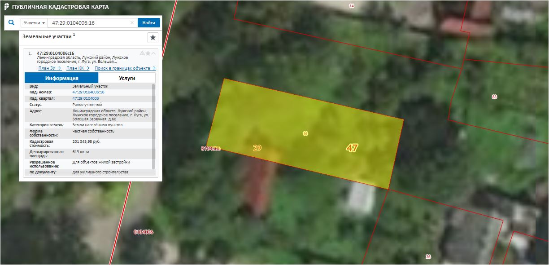Click the magnifying glass search icon
The height and width of the screenshot is (265, 549).
(x=12, y=22)
